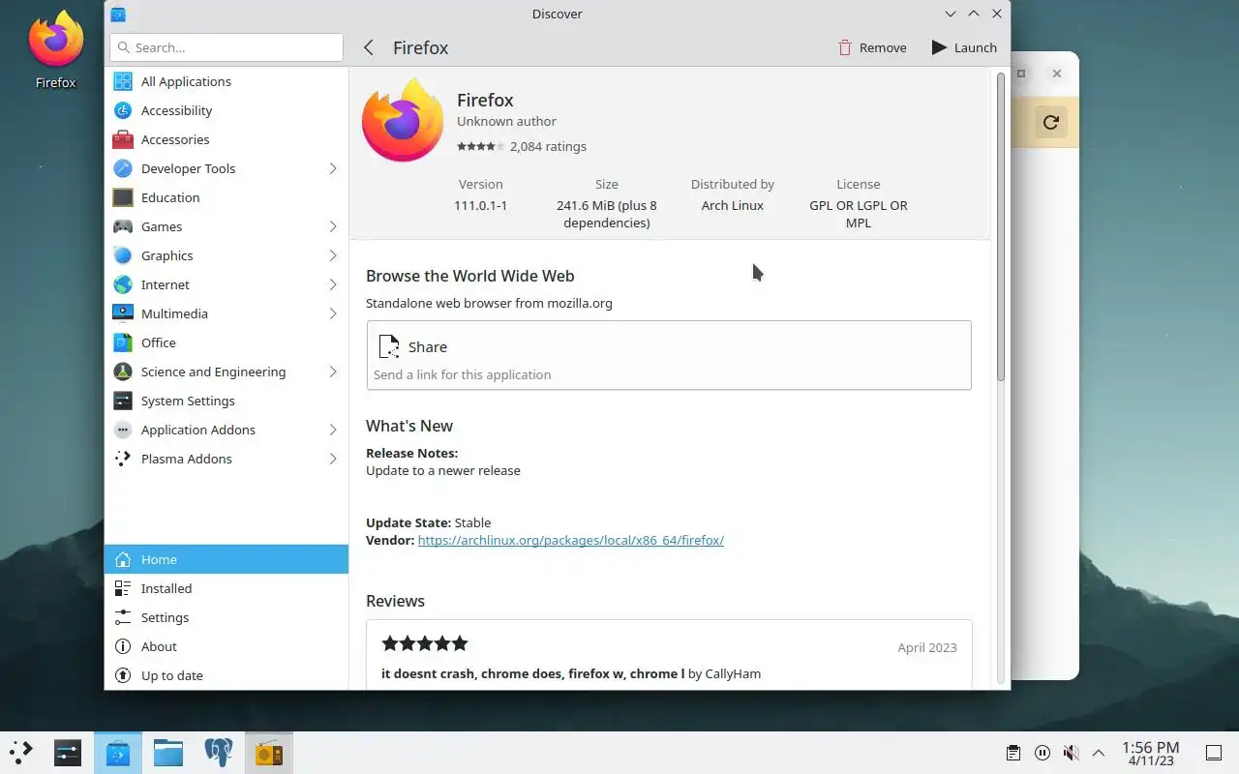Click the CallyHam review text
This screenshot has height=774, width=1239.
pyautogui.click(x=571, y=673)
